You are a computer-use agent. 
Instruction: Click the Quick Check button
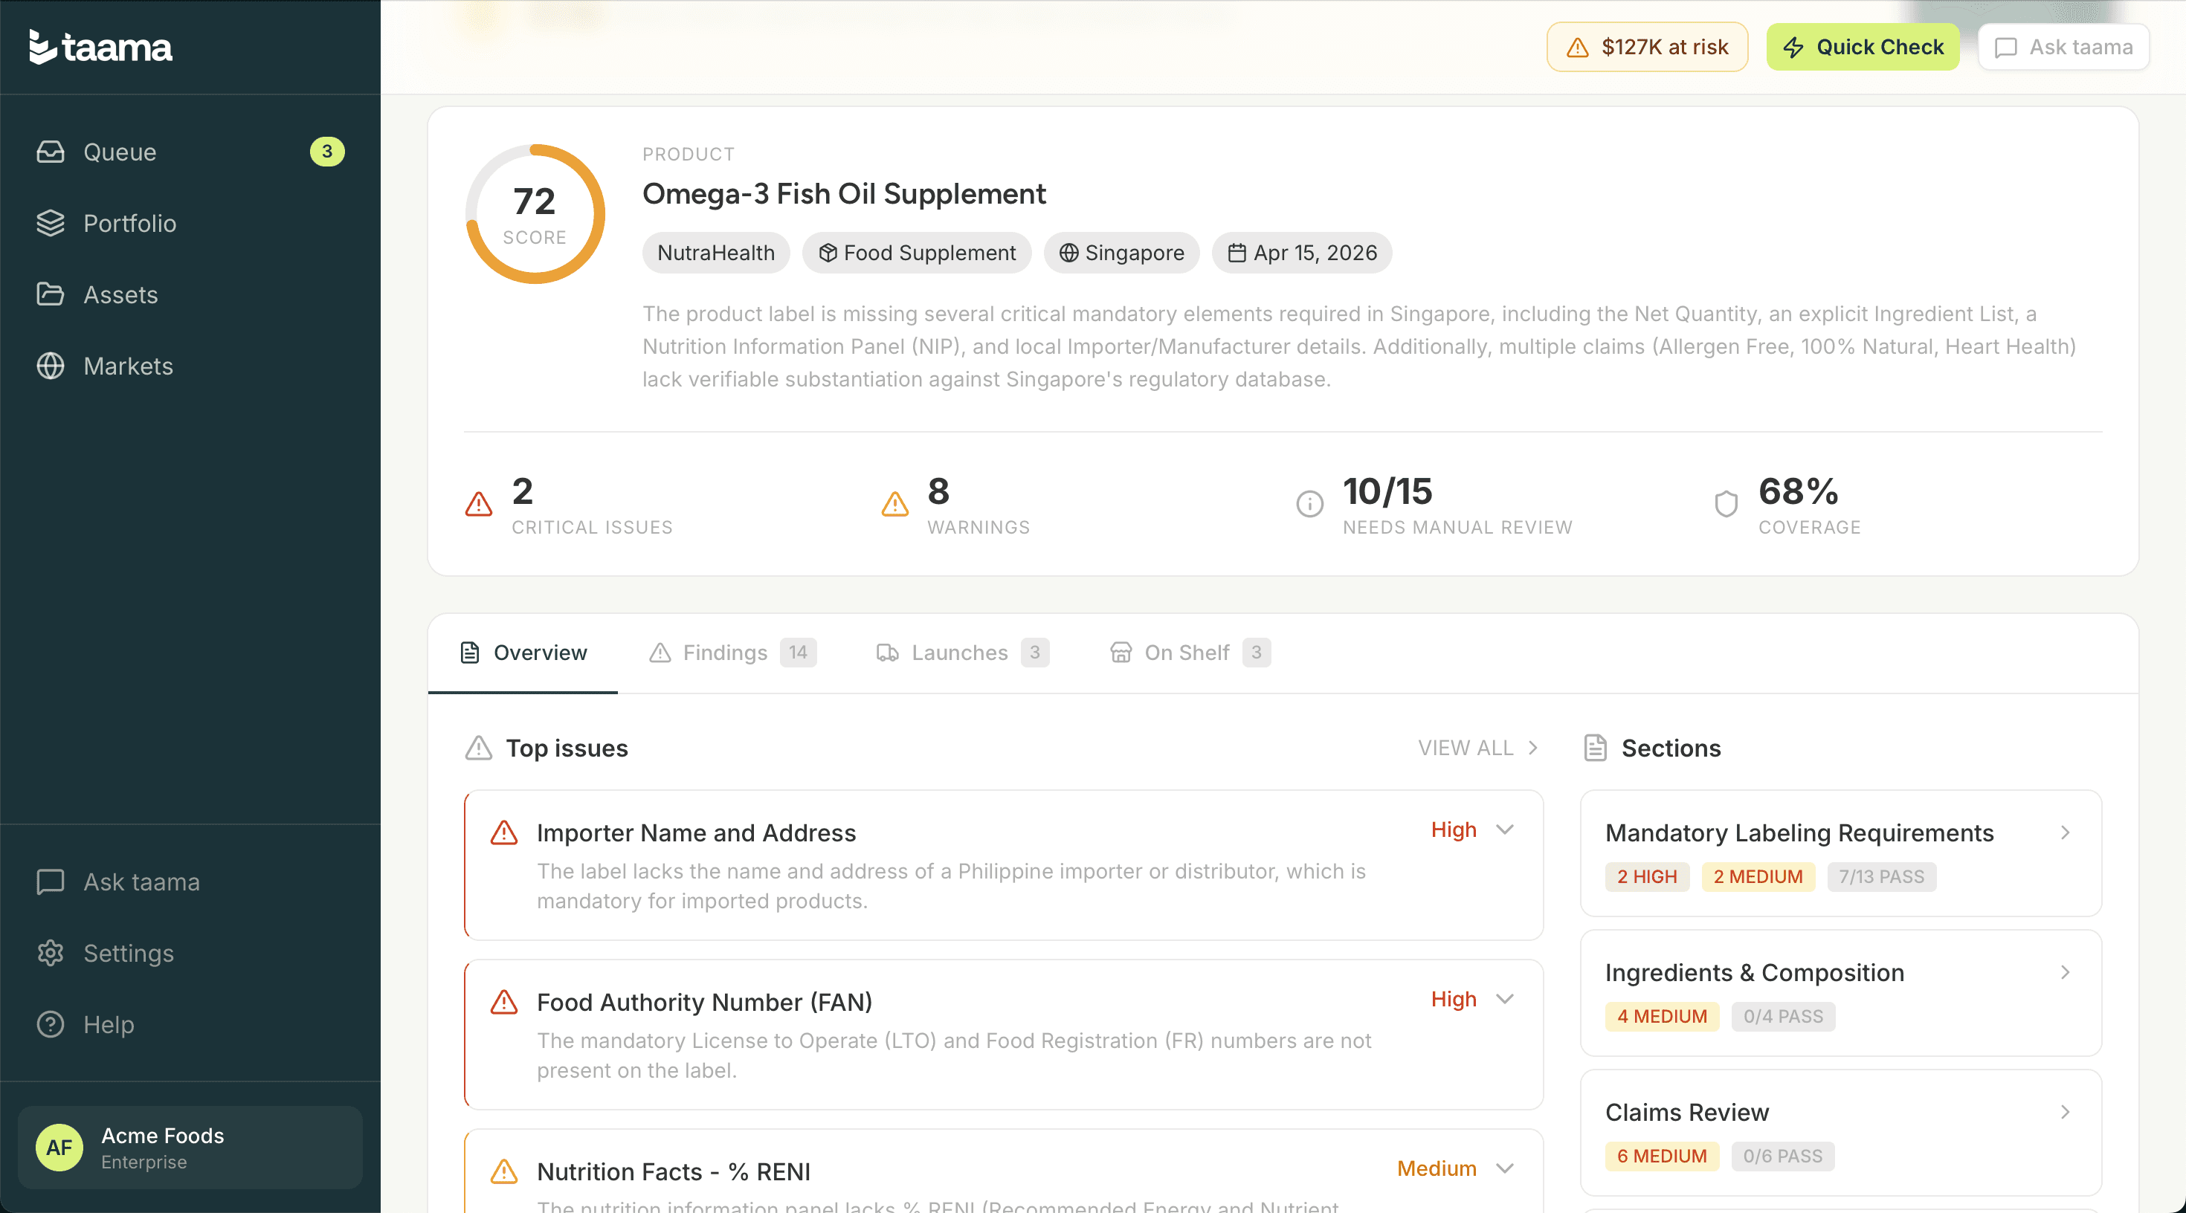1862,47
